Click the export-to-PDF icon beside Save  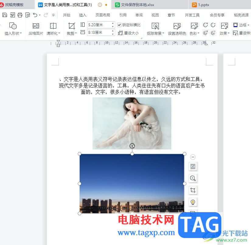click(12, 15)
